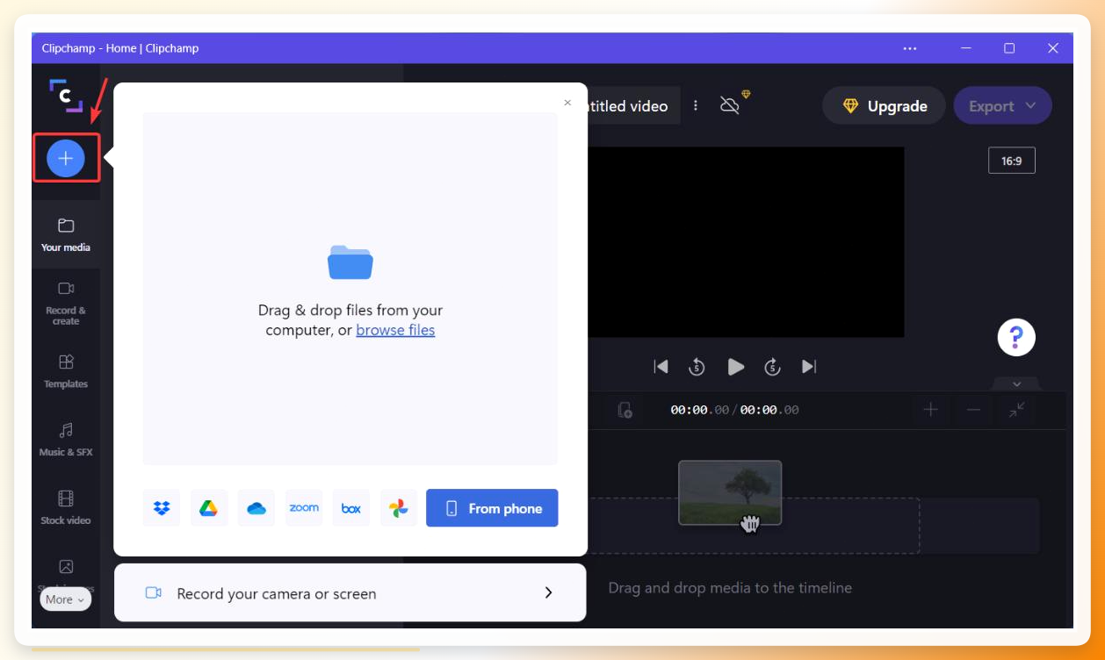The image size is (1105, 660).
Task: Import from Box
Action: 351,508
